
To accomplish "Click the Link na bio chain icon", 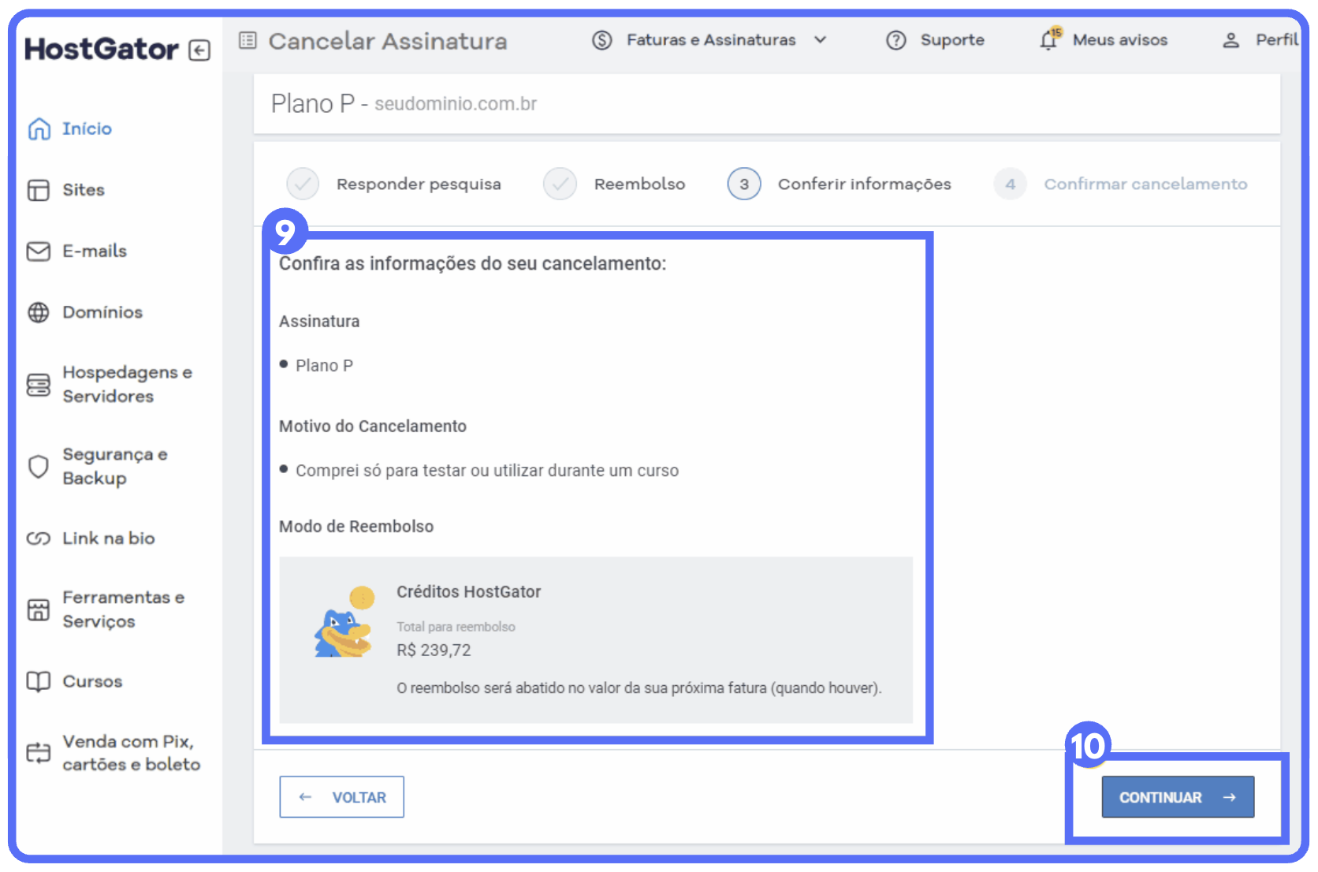I will (39, 538).
